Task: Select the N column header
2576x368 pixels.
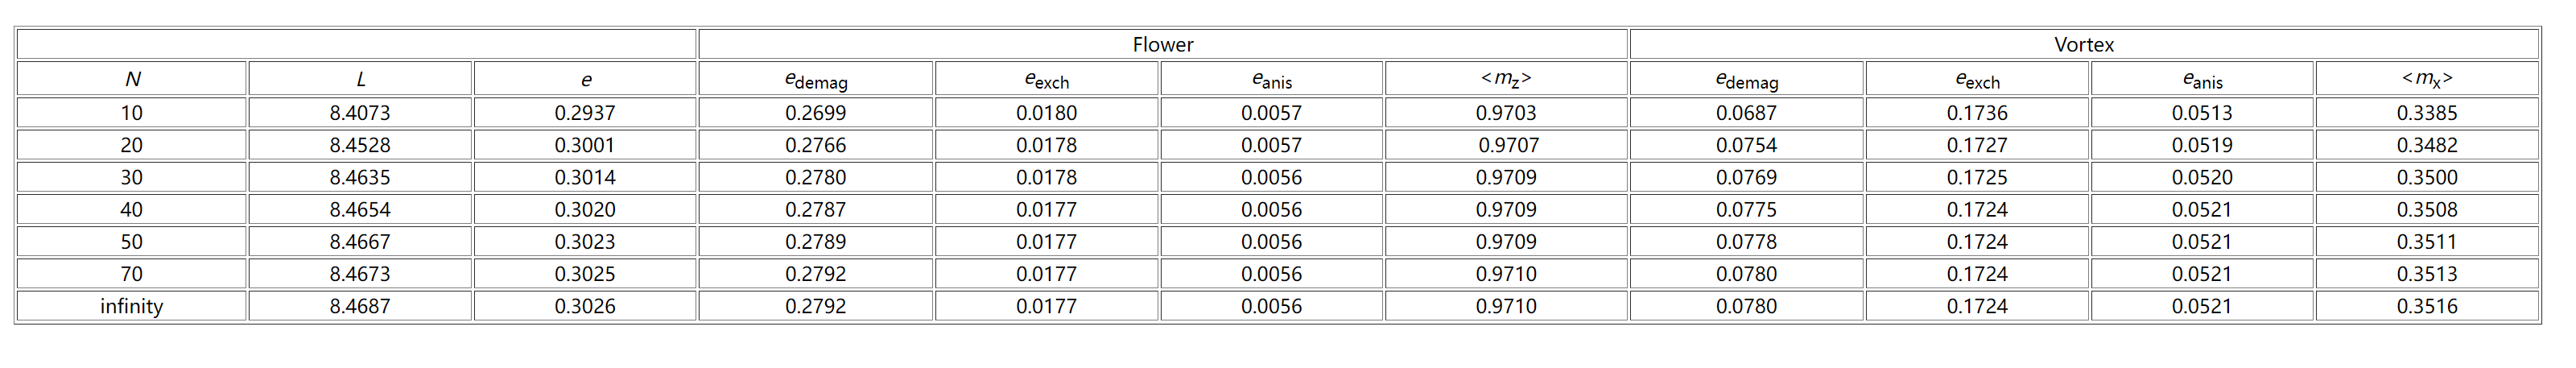Action: point(132,79)
